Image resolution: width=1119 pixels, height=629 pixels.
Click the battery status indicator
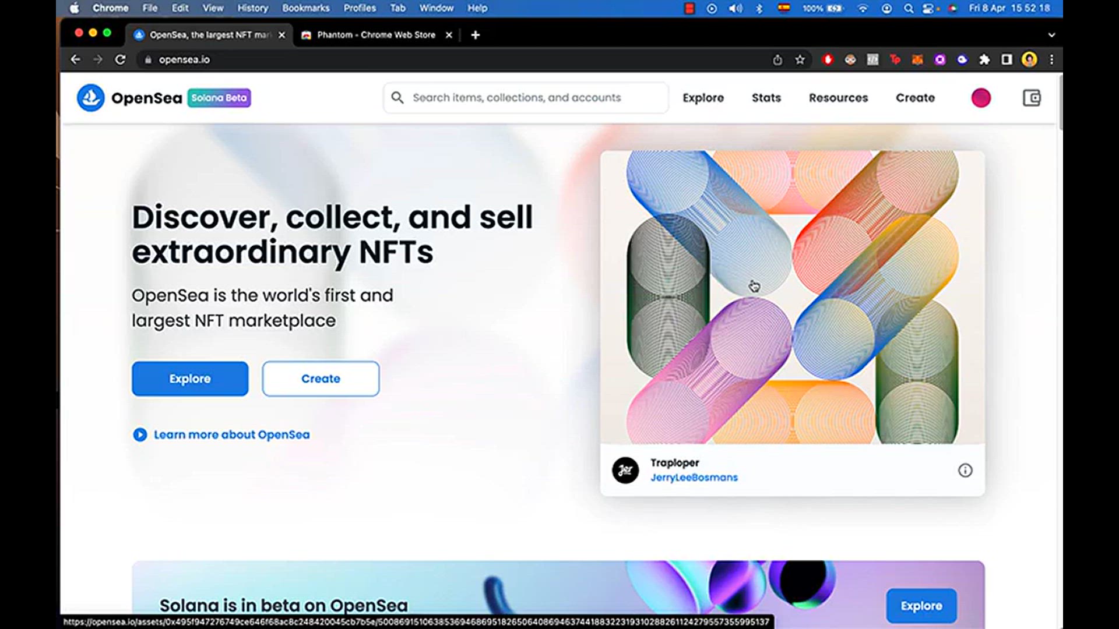click(822, 8)
